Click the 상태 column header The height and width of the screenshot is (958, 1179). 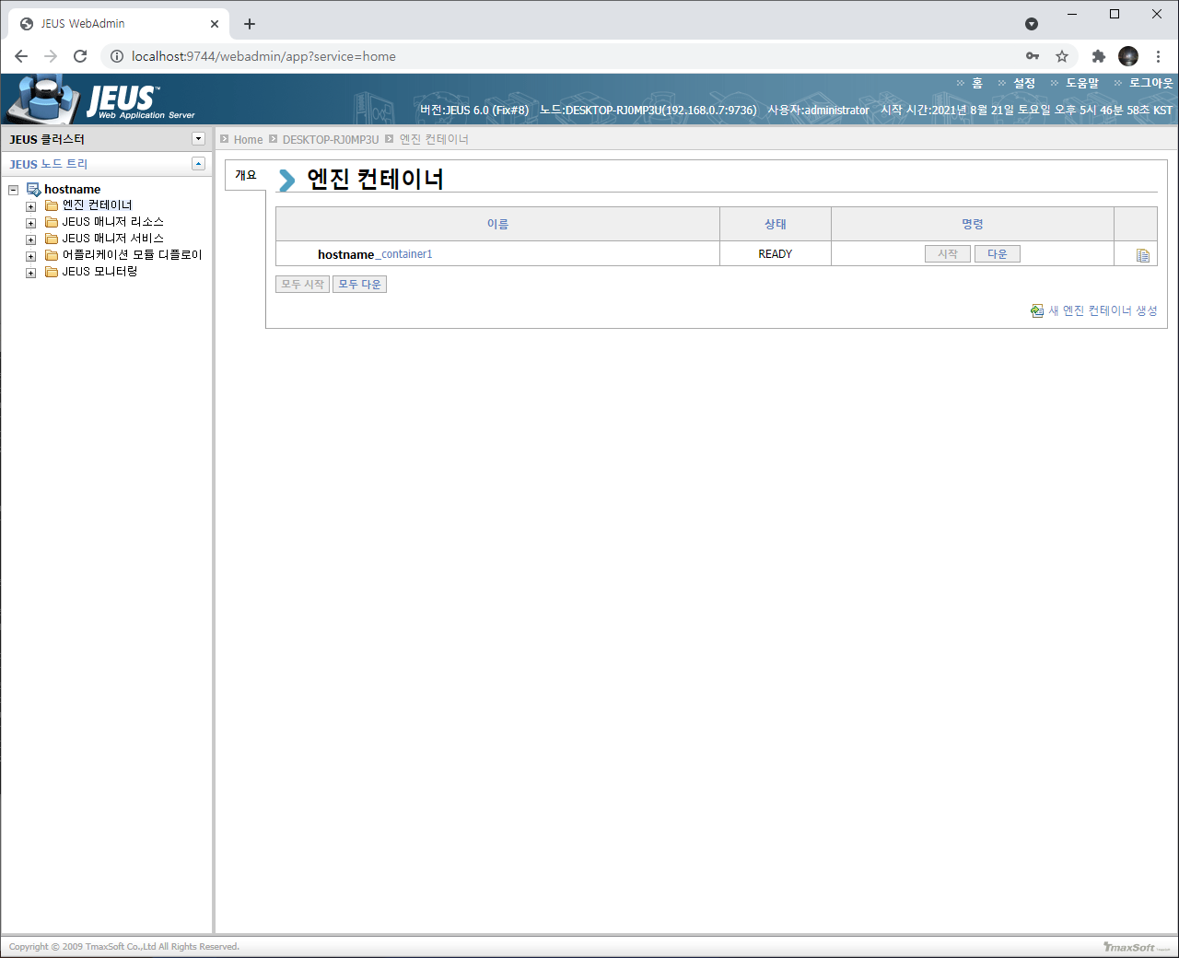[x=776, y=224]
